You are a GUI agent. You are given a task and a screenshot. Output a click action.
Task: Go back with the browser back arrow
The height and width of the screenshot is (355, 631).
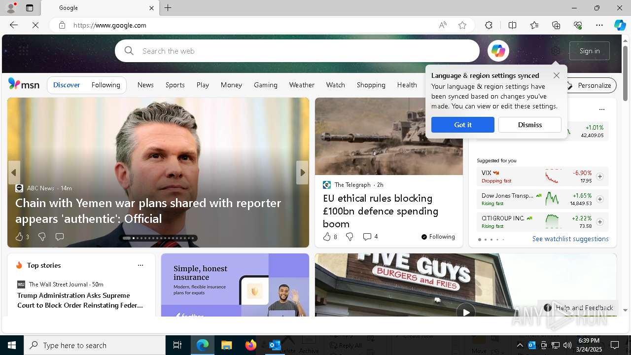(14, 25)
